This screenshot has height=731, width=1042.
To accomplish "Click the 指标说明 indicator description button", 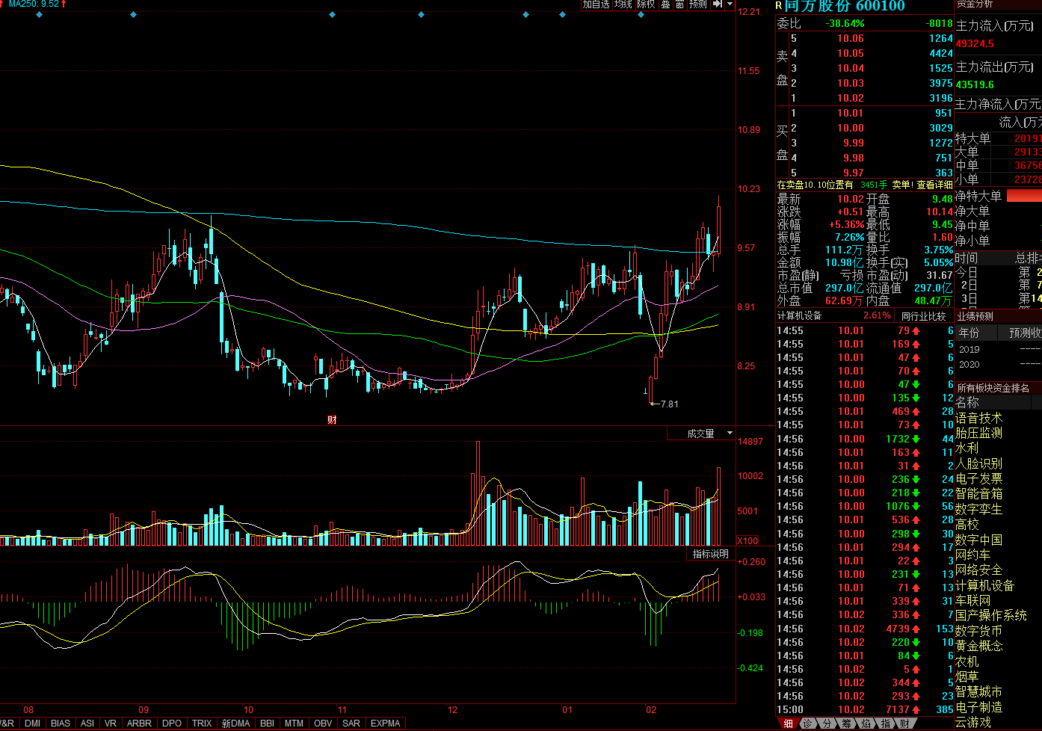I will [x=710, y=554].
